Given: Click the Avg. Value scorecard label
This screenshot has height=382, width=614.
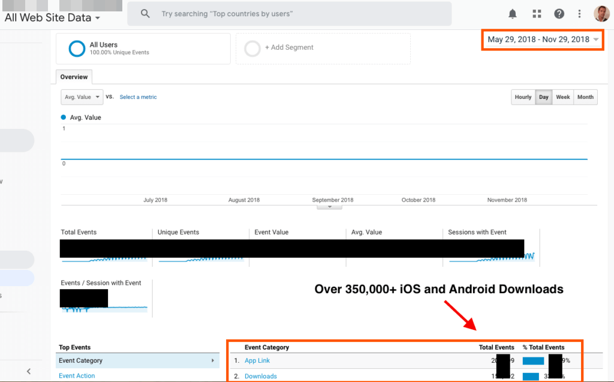Looking at the screenshot, I should click(x=366, y=232).
